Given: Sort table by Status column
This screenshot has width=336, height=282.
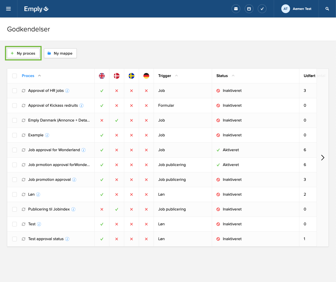Looking at the screenshot, I should (x=222, y=76).
